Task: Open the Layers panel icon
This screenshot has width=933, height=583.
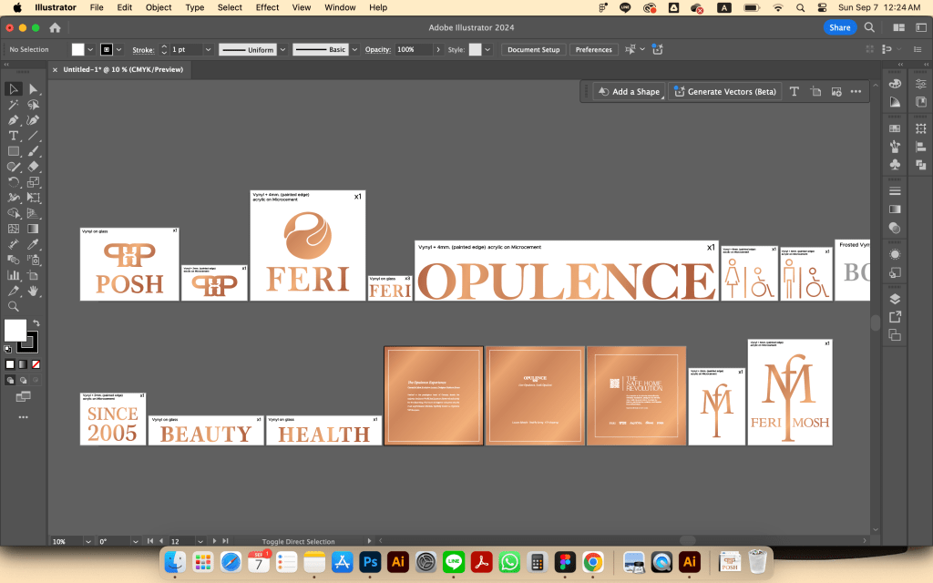Action: click(895, 298)
